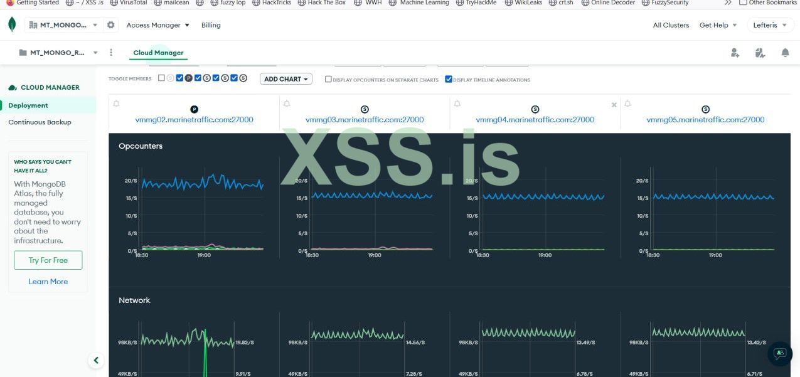Open the HackTricks bookmark
Image resolution: width=800 pixels, height=377 pixels.
271,3
